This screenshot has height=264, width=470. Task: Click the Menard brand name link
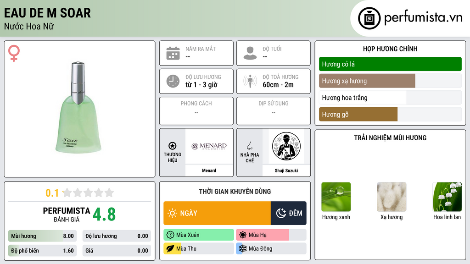[209, 170]
